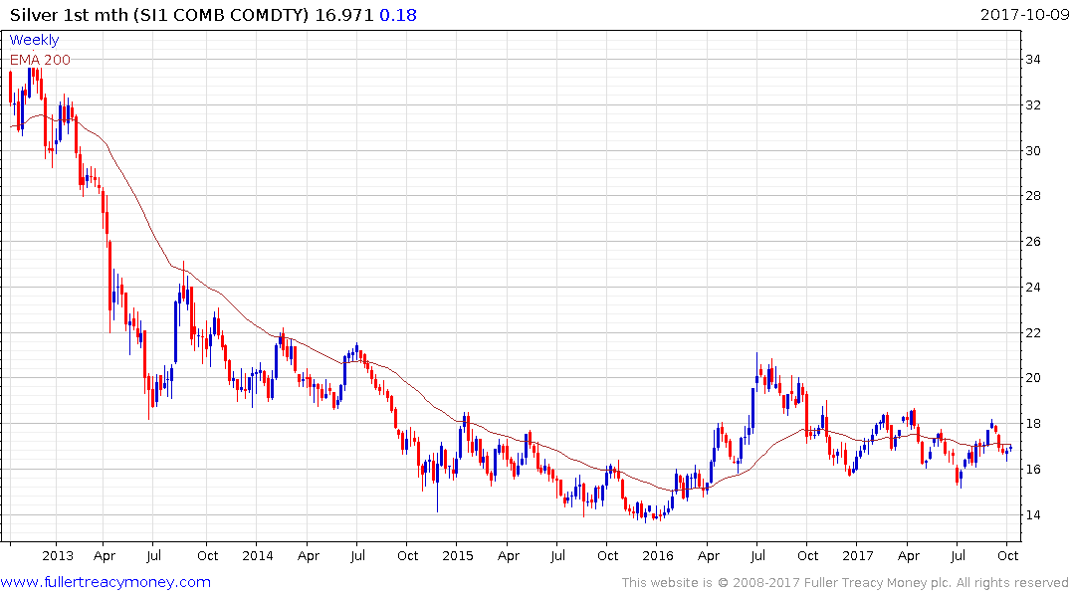
Task: Click the date 2017-10-09
Action: click(x=1024, y=15)
